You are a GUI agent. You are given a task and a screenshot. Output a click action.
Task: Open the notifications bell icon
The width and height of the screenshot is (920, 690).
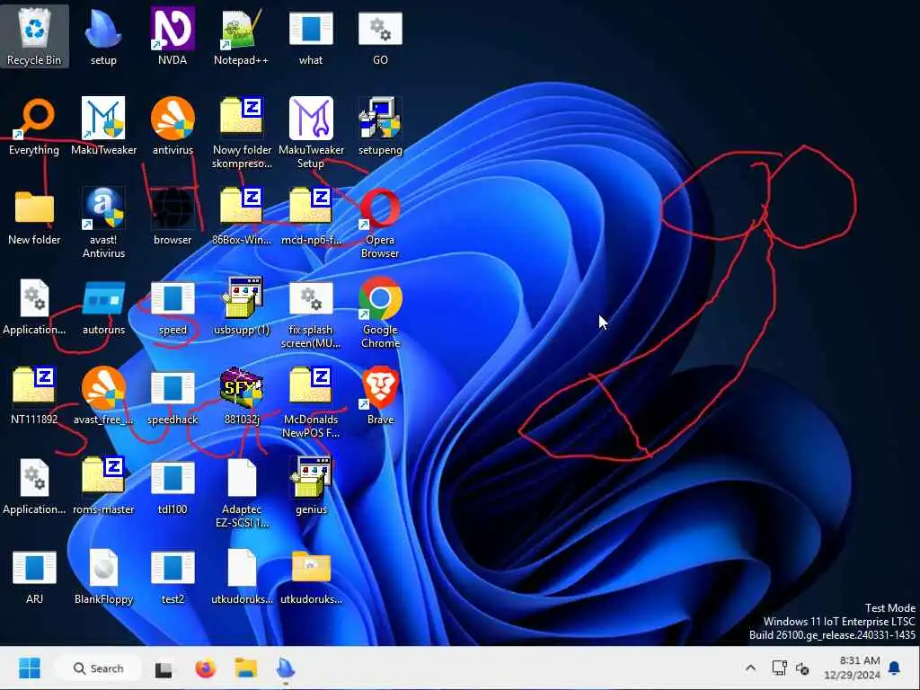tap(895, 668)
